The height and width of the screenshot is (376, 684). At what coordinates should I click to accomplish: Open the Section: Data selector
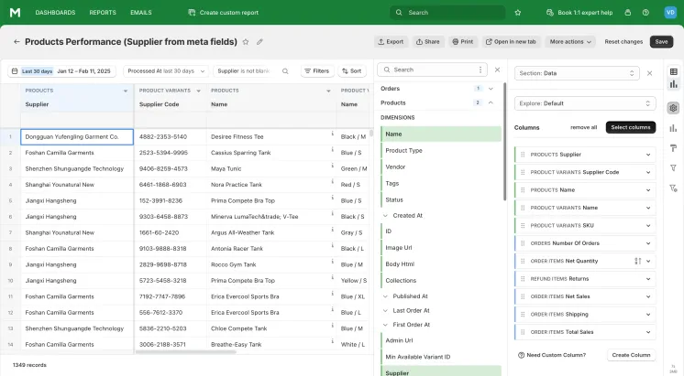[x=577, y=73]
